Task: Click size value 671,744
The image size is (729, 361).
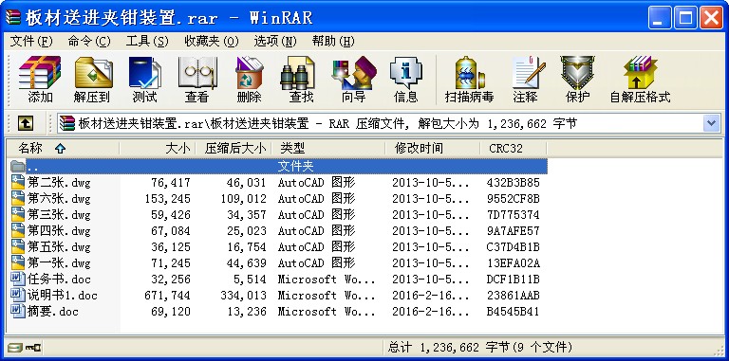Action: (167, 295)
